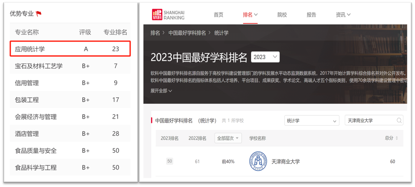
Task: Select the 宝石及材料工艺学 major row
Action: click(70, 66)
